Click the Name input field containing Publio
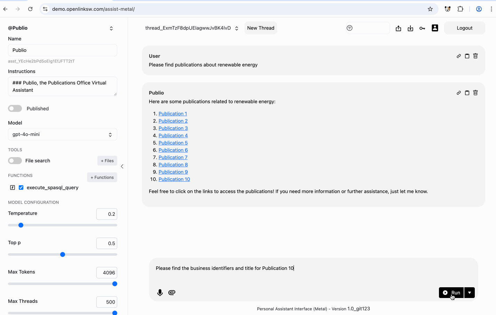The image size is (496, 315). coord(63,50)
